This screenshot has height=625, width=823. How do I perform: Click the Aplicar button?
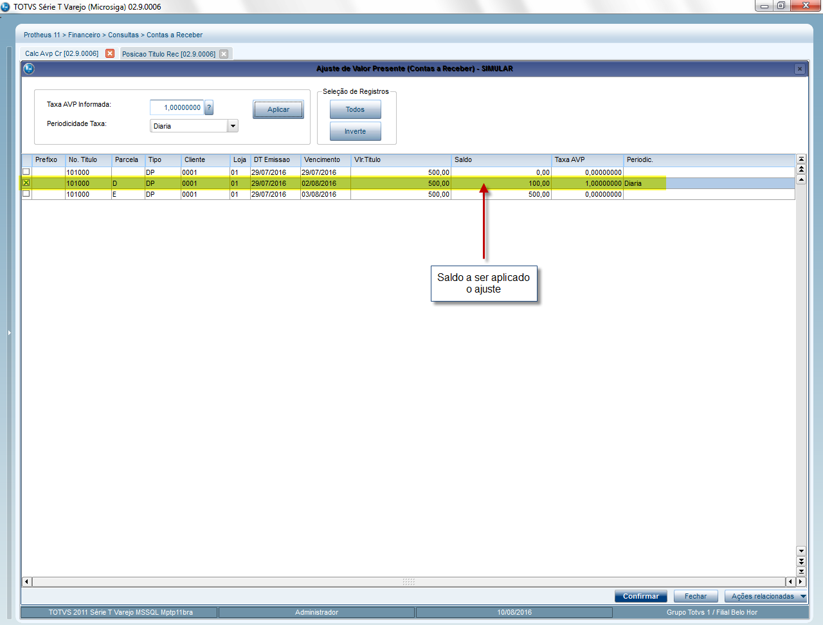click(278, 109)
